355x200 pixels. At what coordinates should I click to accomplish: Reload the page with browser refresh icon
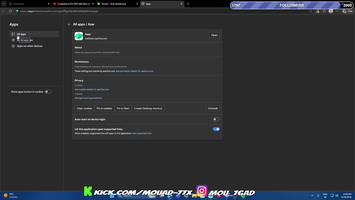pyautogui.click(x=10, y=11)
